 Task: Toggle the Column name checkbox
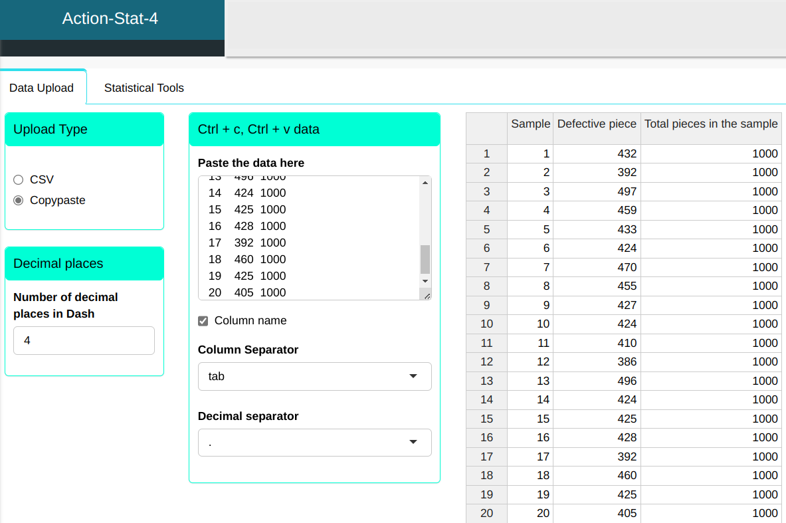[x=203, y=321]
